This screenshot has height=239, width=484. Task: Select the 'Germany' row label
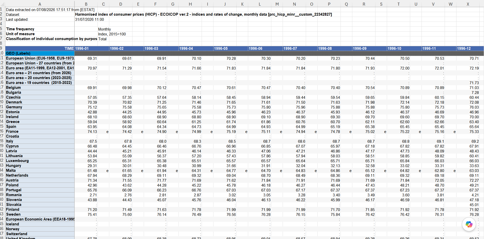click(x=40, y=107)
